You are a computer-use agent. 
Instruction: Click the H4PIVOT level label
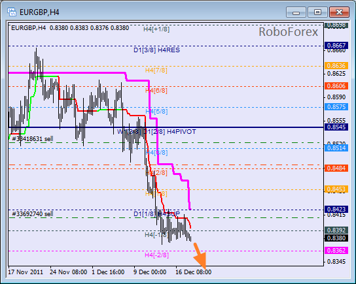coord(181,132)
